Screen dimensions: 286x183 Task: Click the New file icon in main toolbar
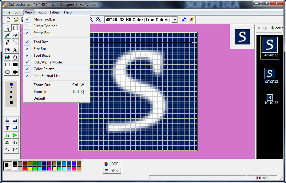point(8,20)
